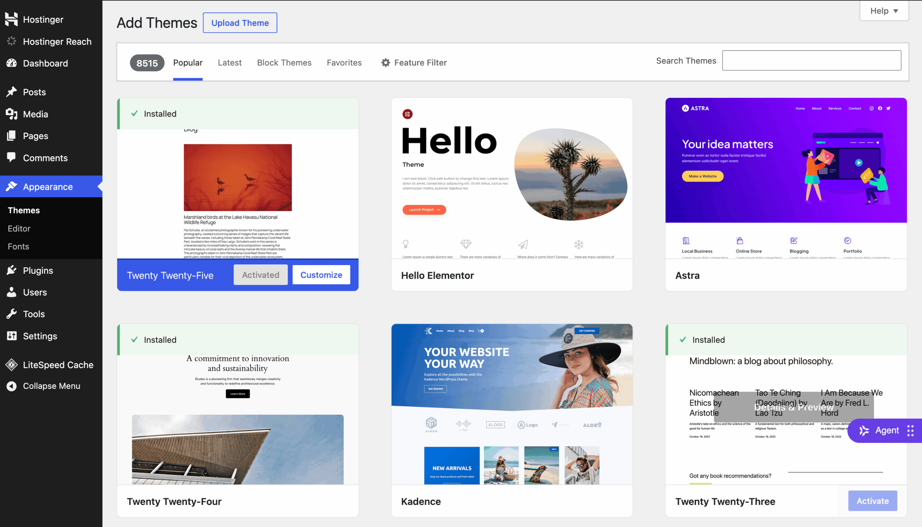This screenshot has height=527, width=922.
Task: Select the Posts pushpin icon
Action: [x=11, y=92]
